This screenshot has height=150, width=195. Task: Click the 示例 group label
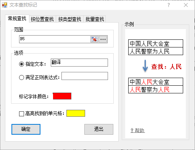coord(129,24)
